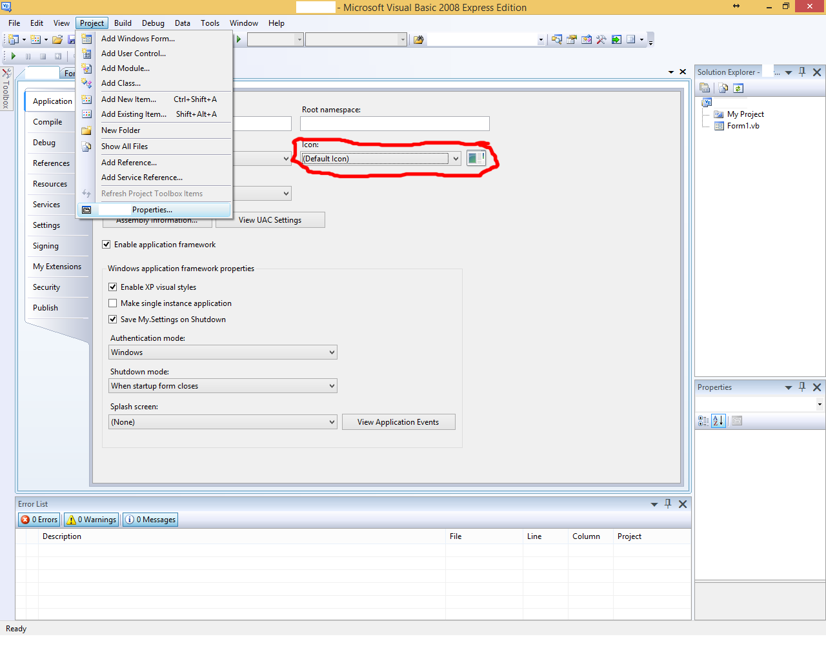
Task: Pin the Properties panel
Action: tap(802, 387)
